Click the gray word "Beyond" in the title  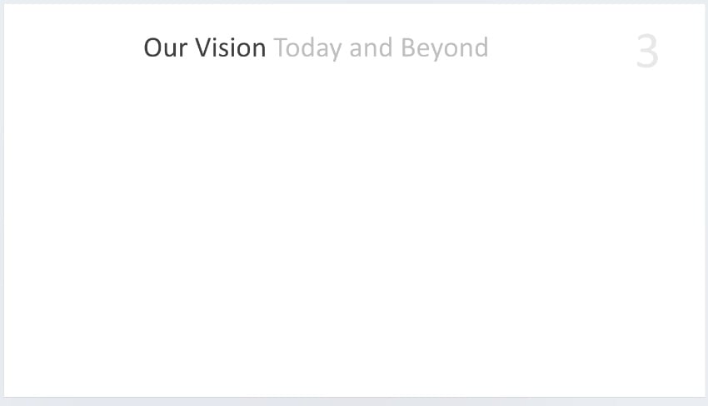[x=444, y=48]
